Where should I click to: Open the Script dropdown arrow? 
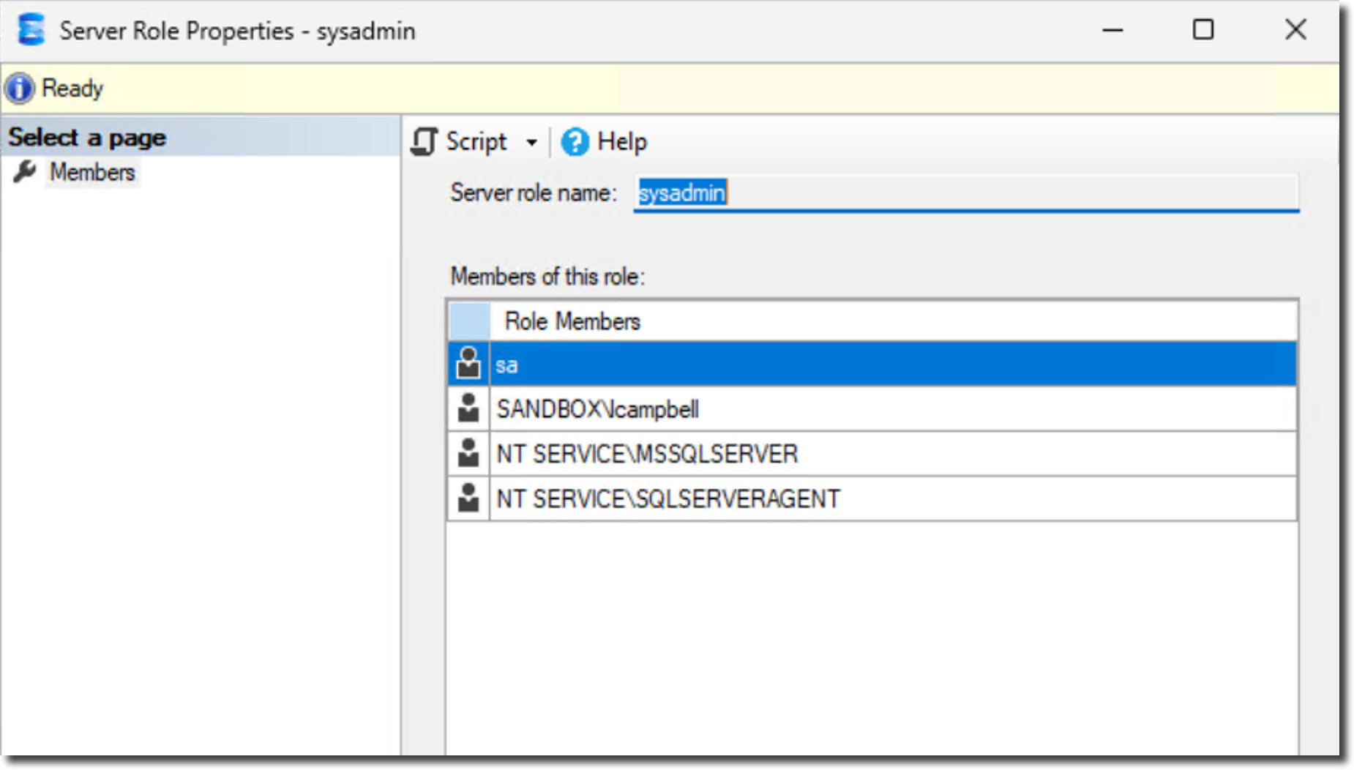[531, 142]
